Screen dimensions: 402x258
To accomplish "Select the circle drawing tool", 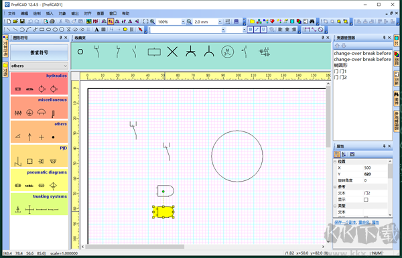I will coord(62,29).
